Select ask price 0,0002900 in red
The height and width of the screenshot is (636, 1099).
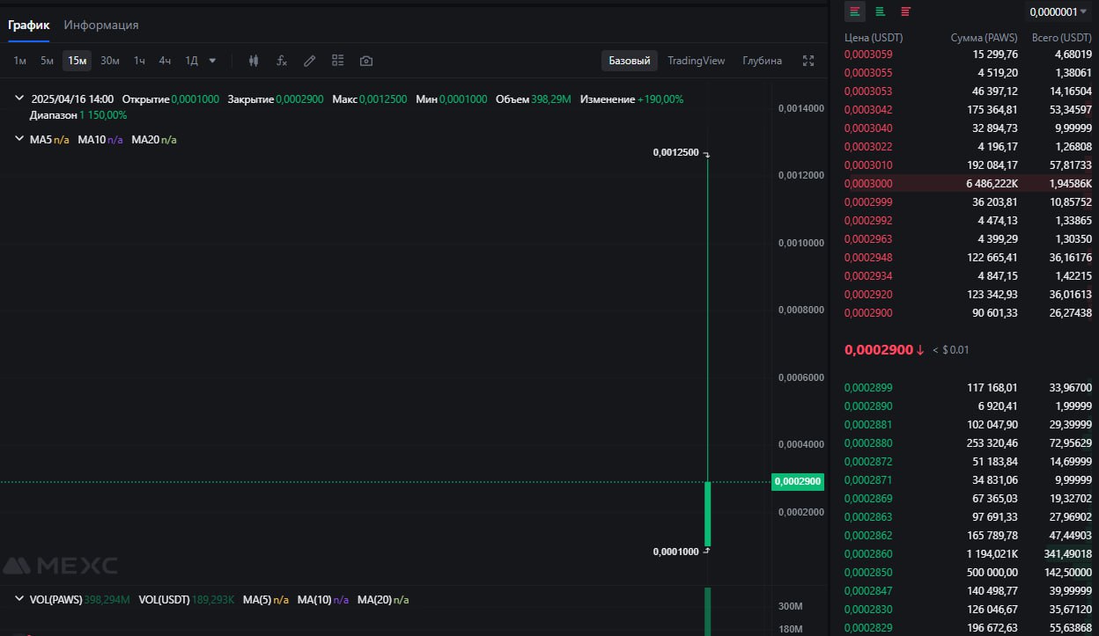click(868, 312)
